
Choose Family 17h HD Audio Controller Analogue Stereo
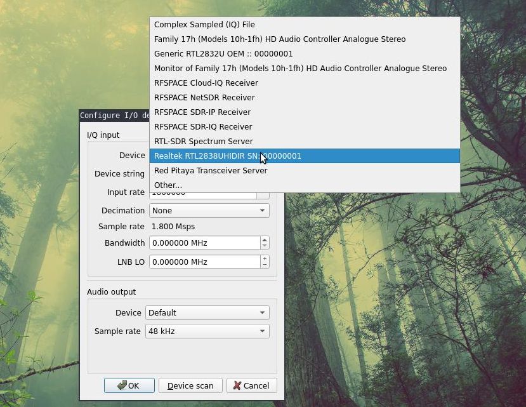305,39
